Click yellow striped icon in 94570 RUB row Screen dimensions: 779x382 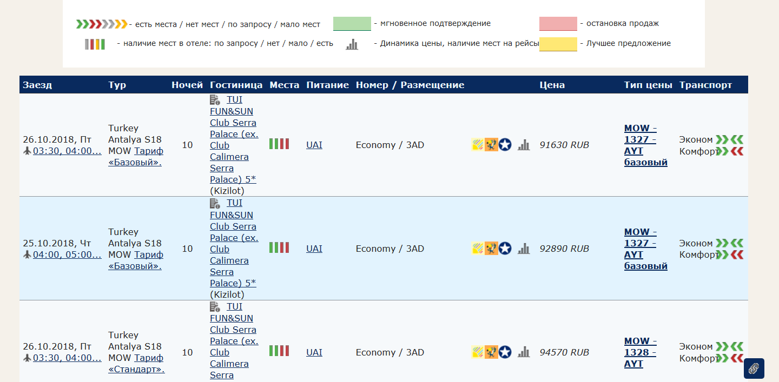(x=478, y=352)
